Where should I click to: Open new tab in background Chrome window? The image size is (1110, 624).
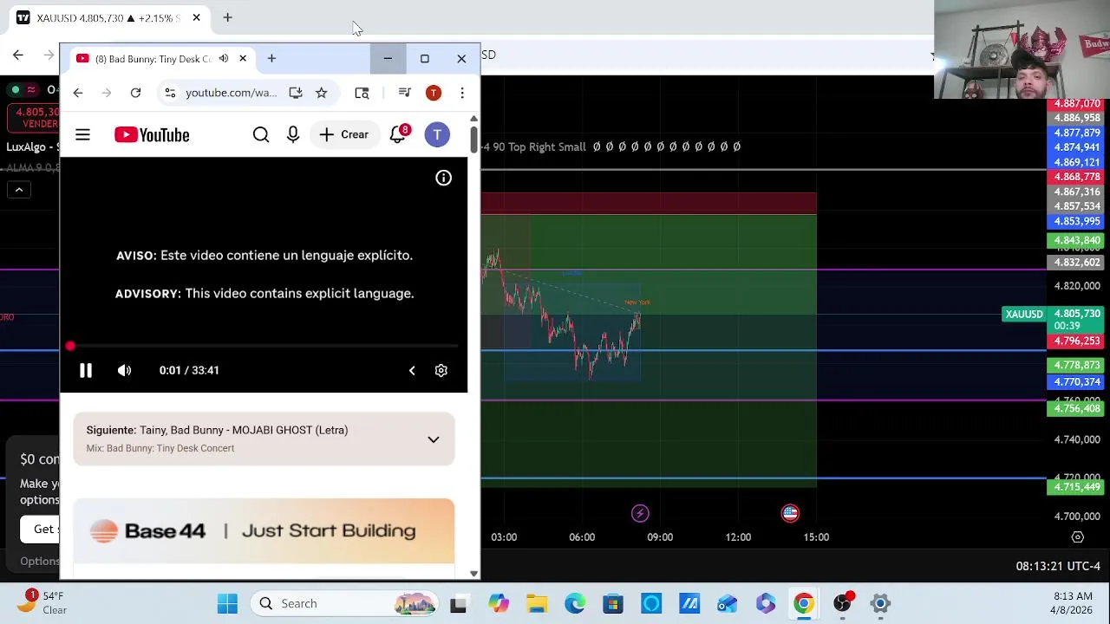[227, 17]
